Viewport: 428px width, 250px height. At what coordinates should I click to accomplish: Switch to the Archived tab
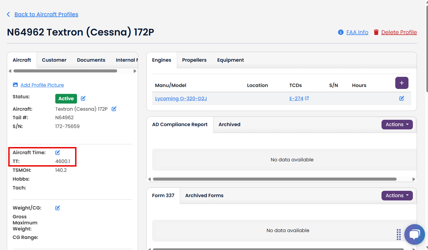(x=229, y=124)
